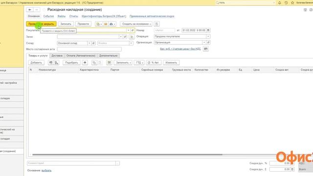Open Идентификаторы Битрикс24 (Объект) link
Image resolution: width=313 pixels, height=176 pixels.
coord(104,16)
